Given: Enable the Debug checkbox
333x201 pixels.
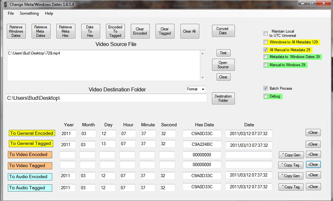Looking at the screenshot, I should (266, 96).
